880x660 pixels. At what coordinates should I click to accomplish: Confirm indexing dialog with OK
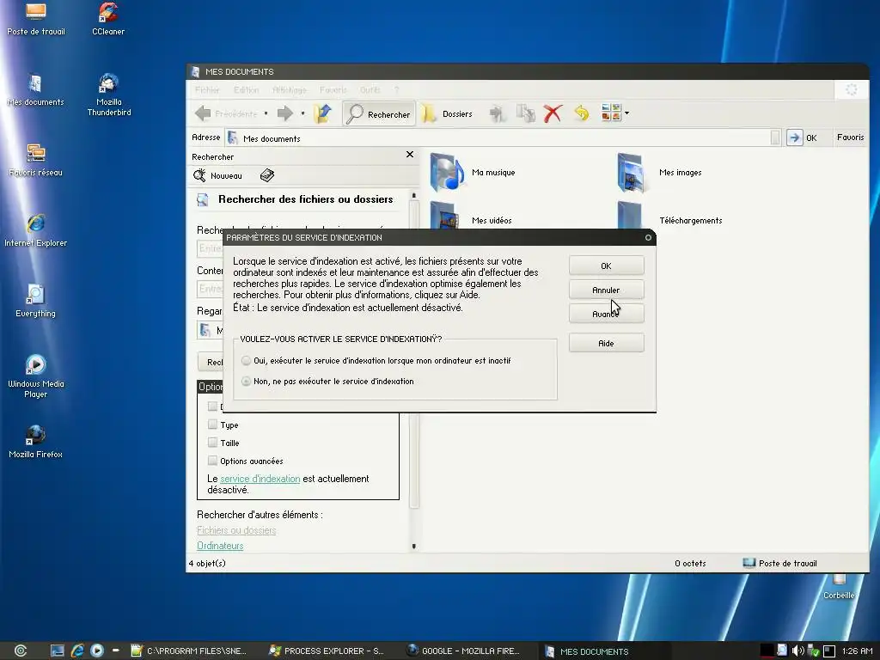(x=606, y=266)
